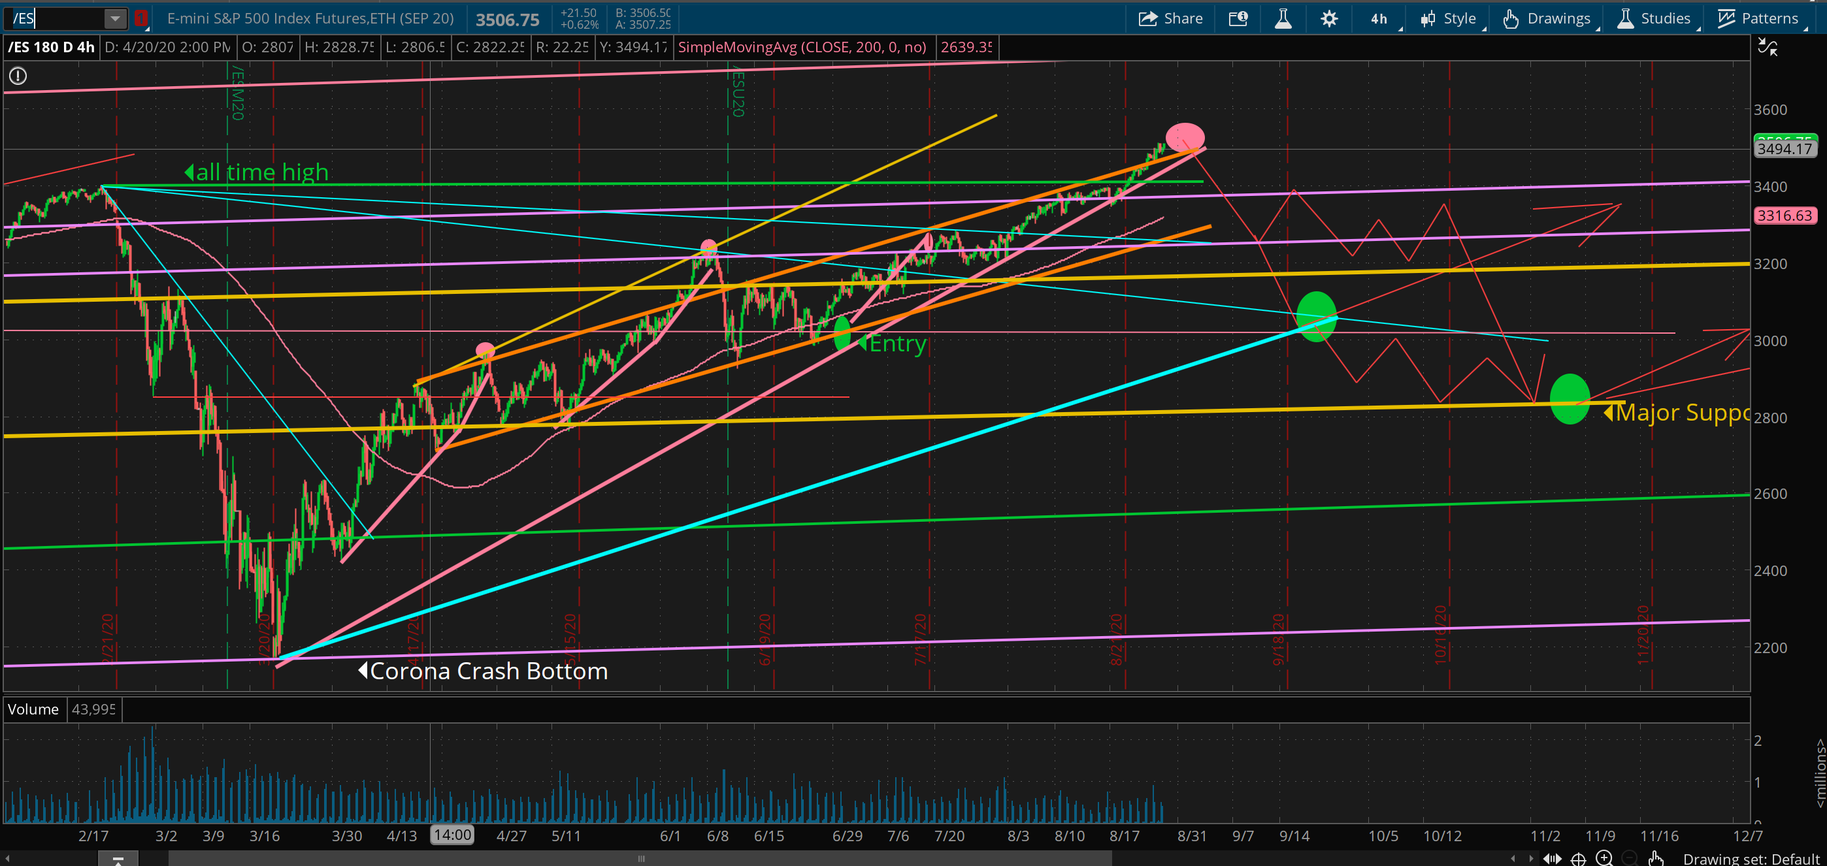The width and height of the screenshot is (1827, 866).
Task: Click the Share chart button
Action: 1171,18
